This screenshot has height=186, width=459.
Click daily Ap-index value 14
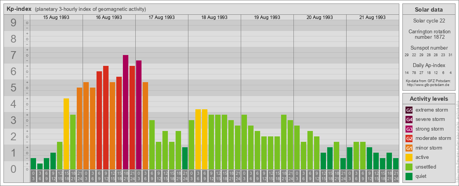[x=407, y=72]
